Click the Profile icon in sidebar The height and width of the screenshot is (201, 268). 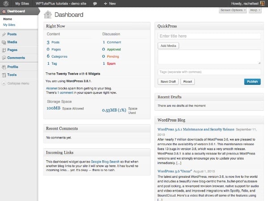pyautogui.click(x=4, y=67)
